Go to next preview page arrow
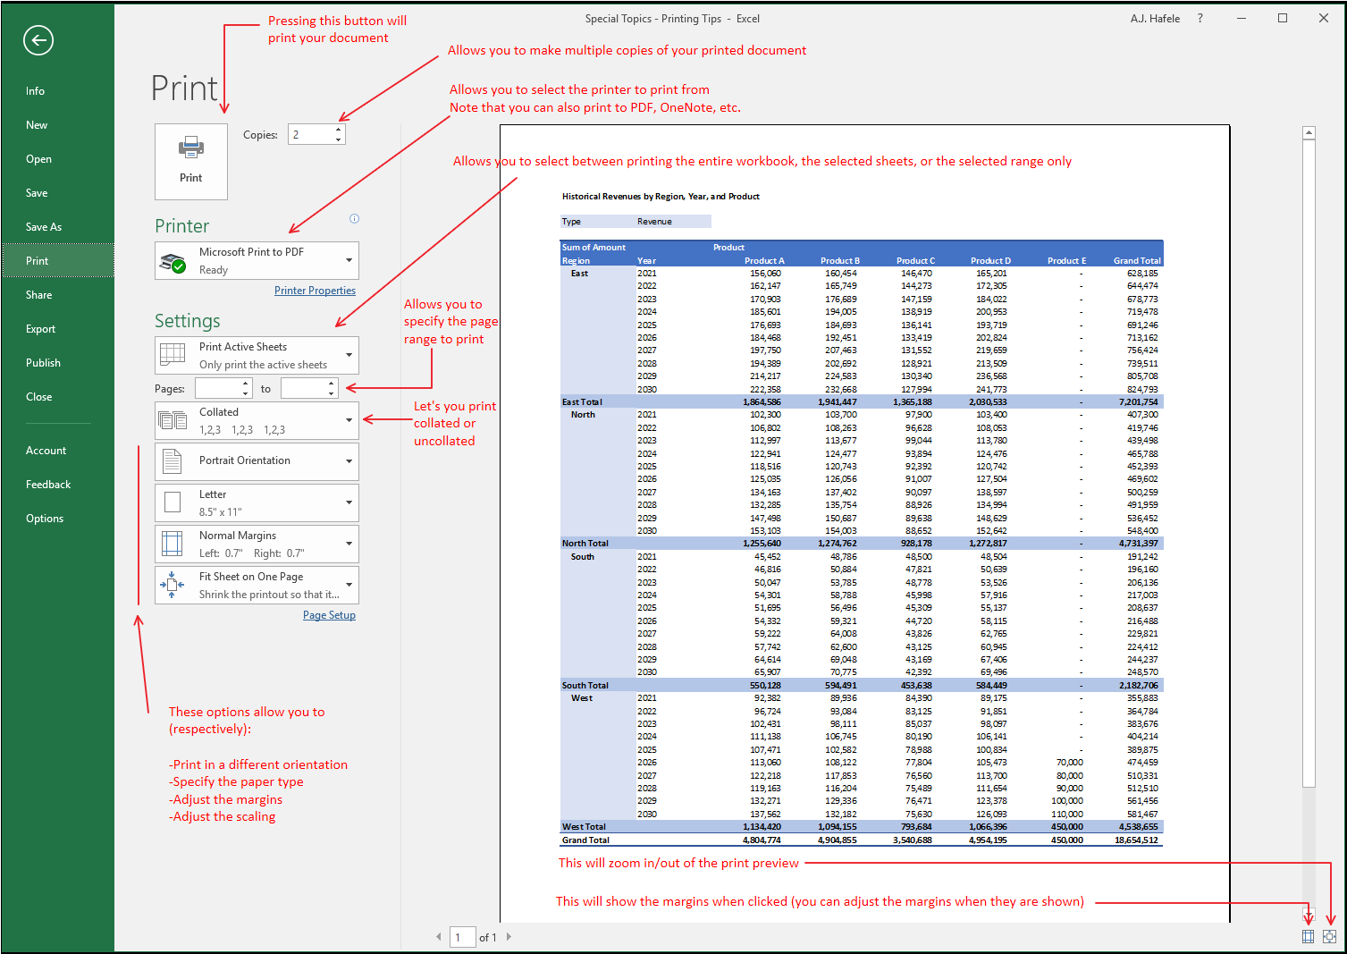 pyautogui.click(x=509, y=937)
